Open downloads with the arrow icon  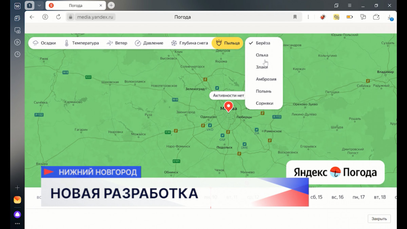tap(390, 17)
